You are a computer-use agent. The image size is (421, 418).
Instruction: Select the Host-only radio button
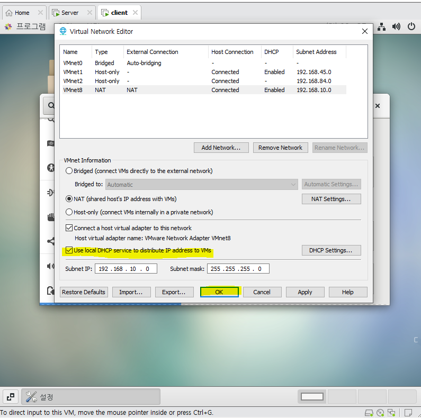tap(69, 212)
